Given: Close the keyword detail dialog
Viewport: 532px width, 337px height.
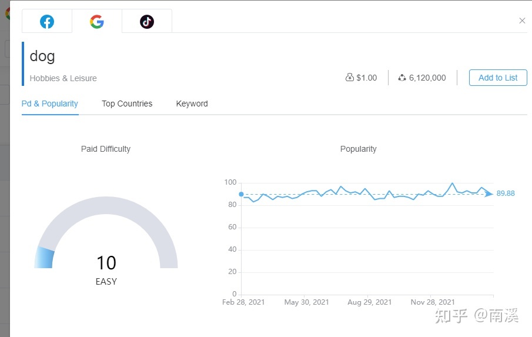Looking at the screenshot, I should click(522, 21).
